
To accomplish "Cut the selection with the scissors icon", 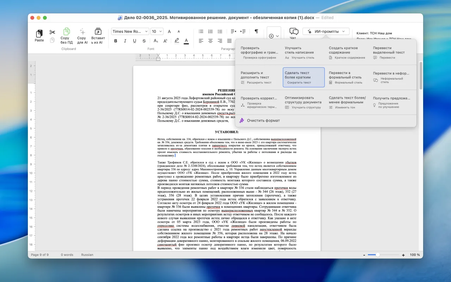I will point(52,32).
